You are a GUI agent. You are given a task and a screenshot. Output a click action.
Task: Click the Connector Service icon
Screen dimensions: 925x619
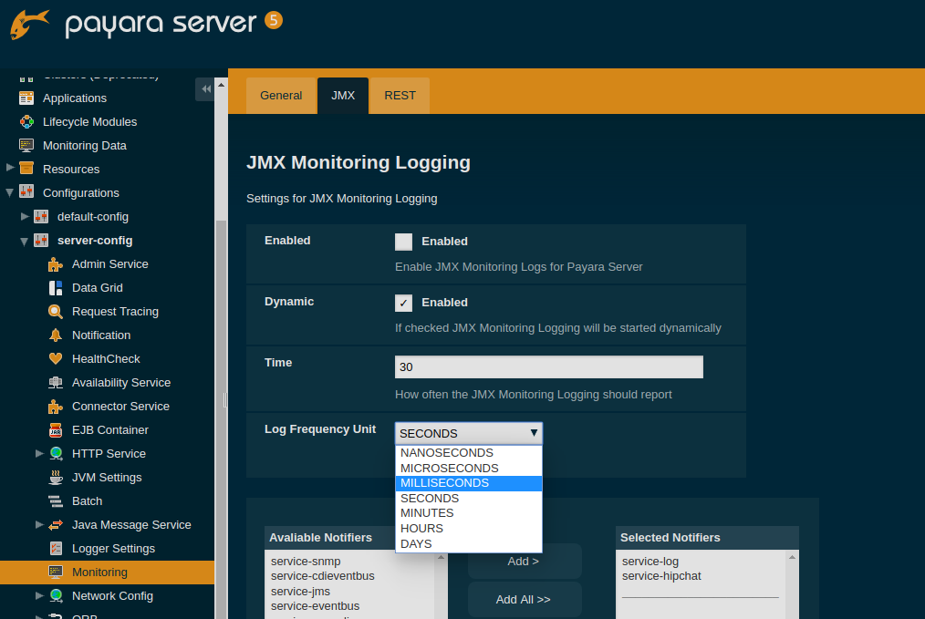pyautogui.click(x=56, y=407)
